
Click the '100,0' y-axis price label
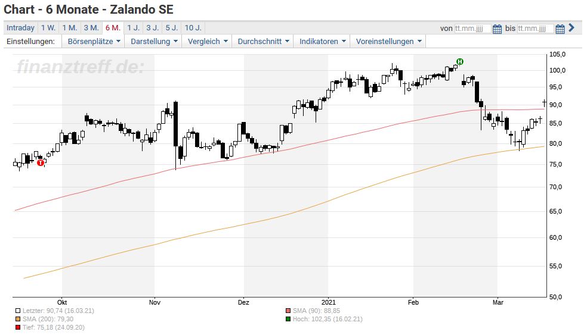[557, 70]
